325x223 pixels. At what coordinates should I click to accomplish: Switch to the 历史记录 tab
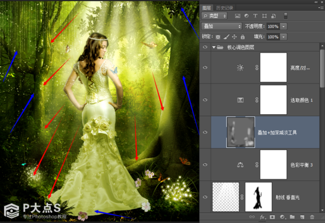[x=225, y=8]
